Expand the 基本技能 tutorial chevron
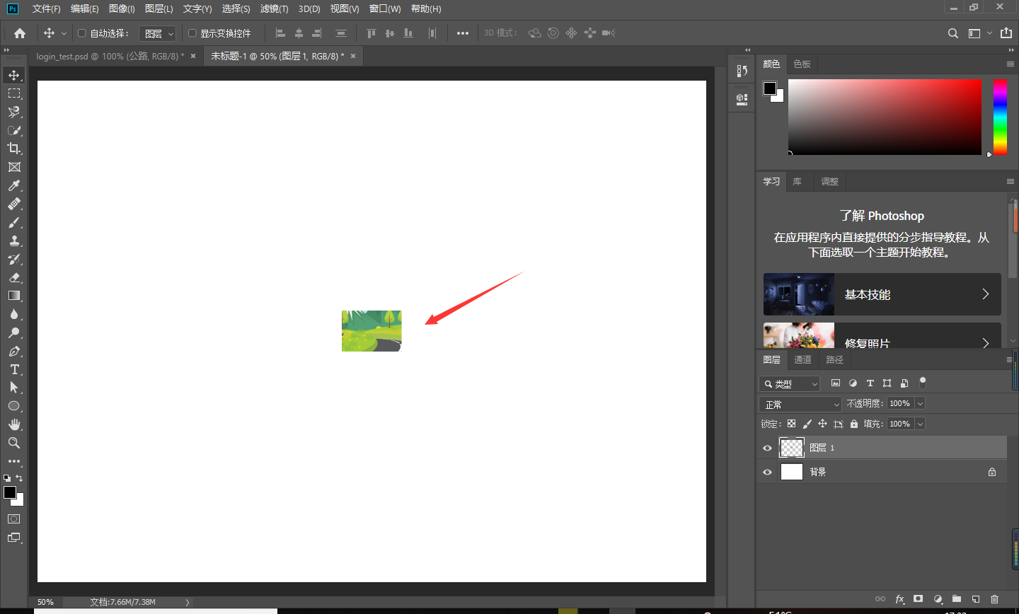Image resolution: width=1019 pixels, height=614 pixels. (985, 294)
